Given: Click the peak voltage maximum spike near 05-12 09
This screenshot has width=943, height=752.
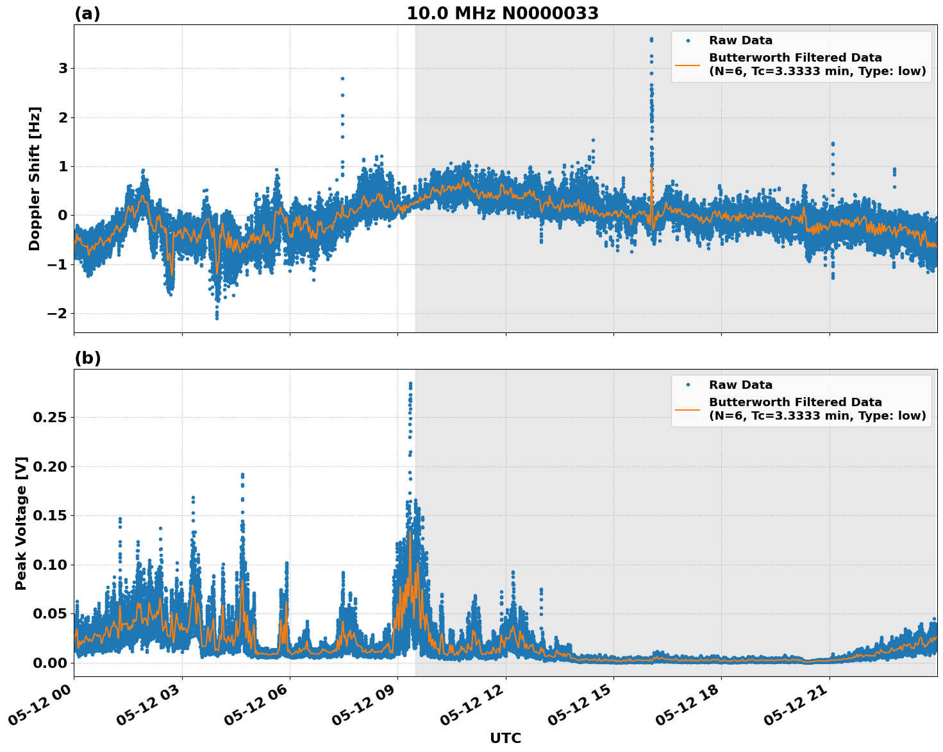Looking at the screenshot, I should [x=410, y=384].
